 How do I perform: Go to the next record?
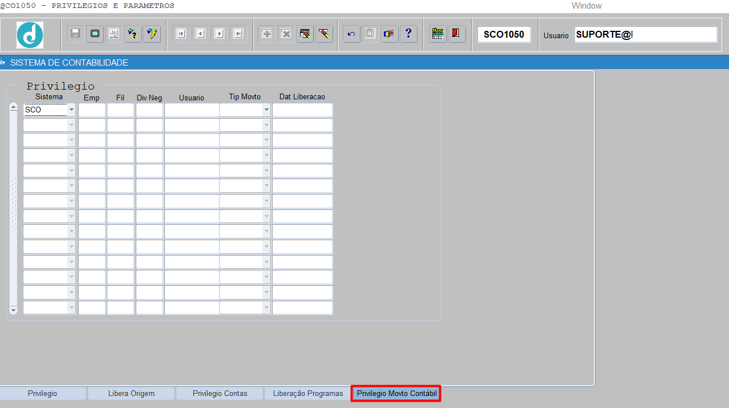[220, 34]
